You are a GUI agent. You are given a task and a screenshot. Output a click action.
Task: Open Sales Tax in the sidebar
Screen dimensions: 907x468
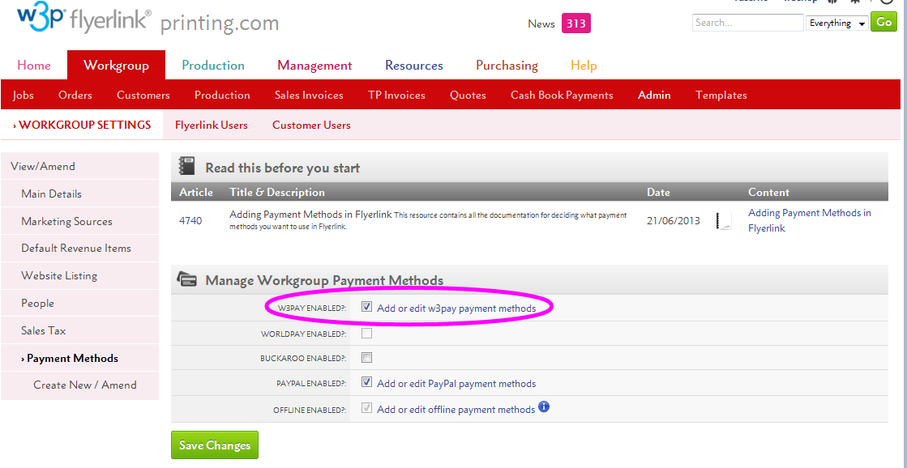pyautogui.click(x=79, y=330)
